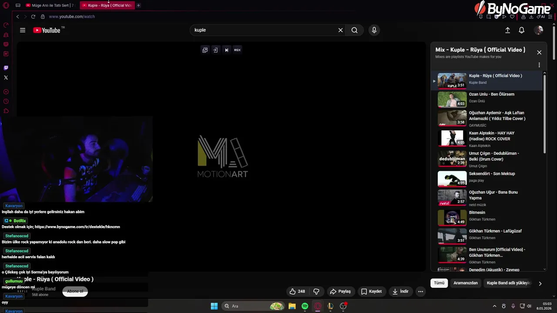Show more filter chips with right arrow

(540, 283)
